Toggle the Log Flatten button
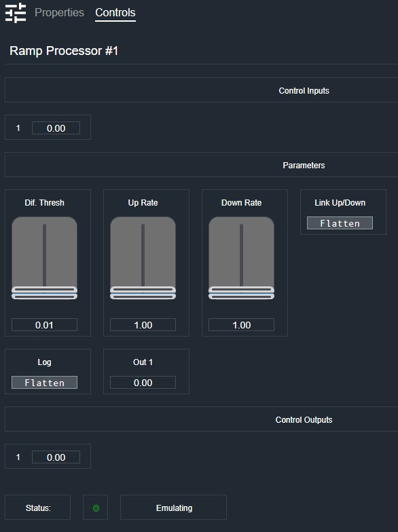 (45, 383)
